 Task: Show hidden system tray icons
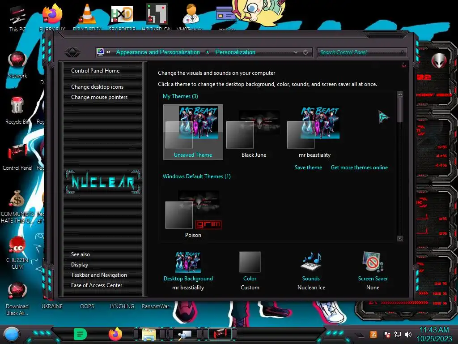click(x=360, y=335)
